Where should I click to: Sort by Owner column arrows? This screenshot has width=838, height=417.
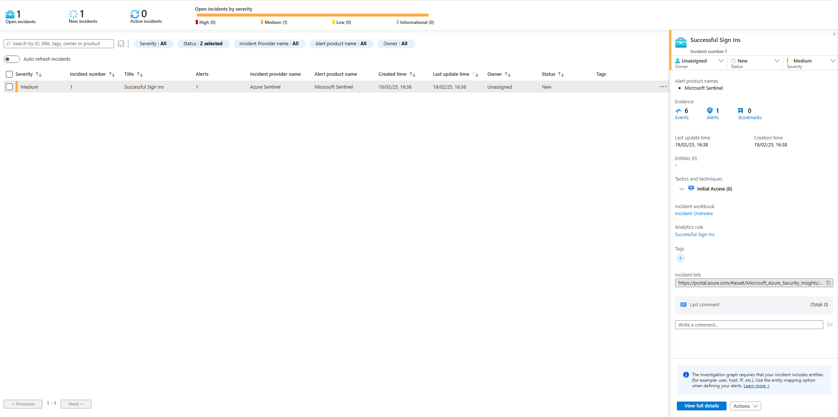(x=508, y=74)
